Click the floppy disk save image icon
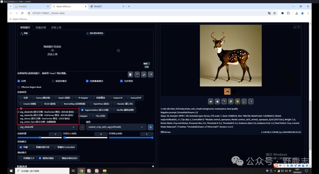The height and width of the screenshot is (174, 319). [x=217, y=101]
